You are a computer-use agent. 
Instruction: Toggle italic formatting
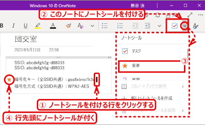tap(13, 26)
